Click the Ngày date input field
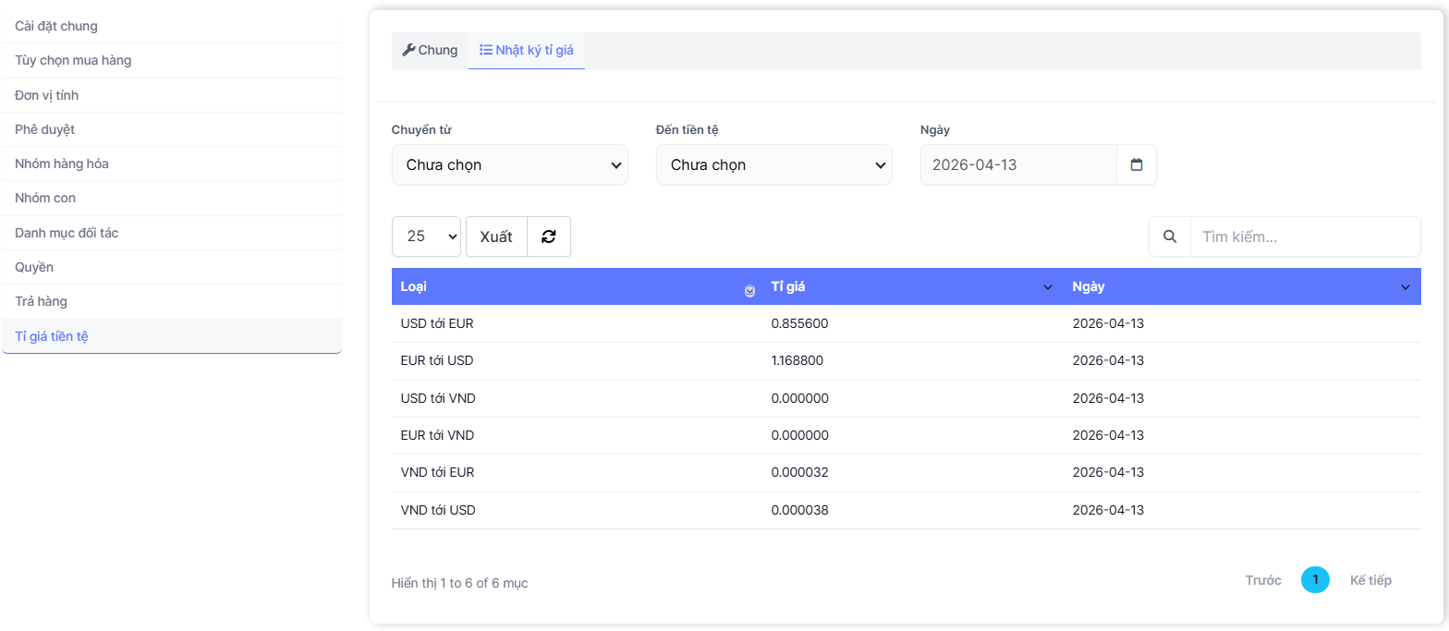The width and height of the screenshot is (1449, 631). click(1018, 164)
